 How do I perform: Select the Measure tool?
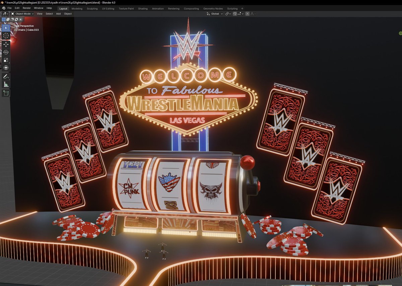[6, 84]
